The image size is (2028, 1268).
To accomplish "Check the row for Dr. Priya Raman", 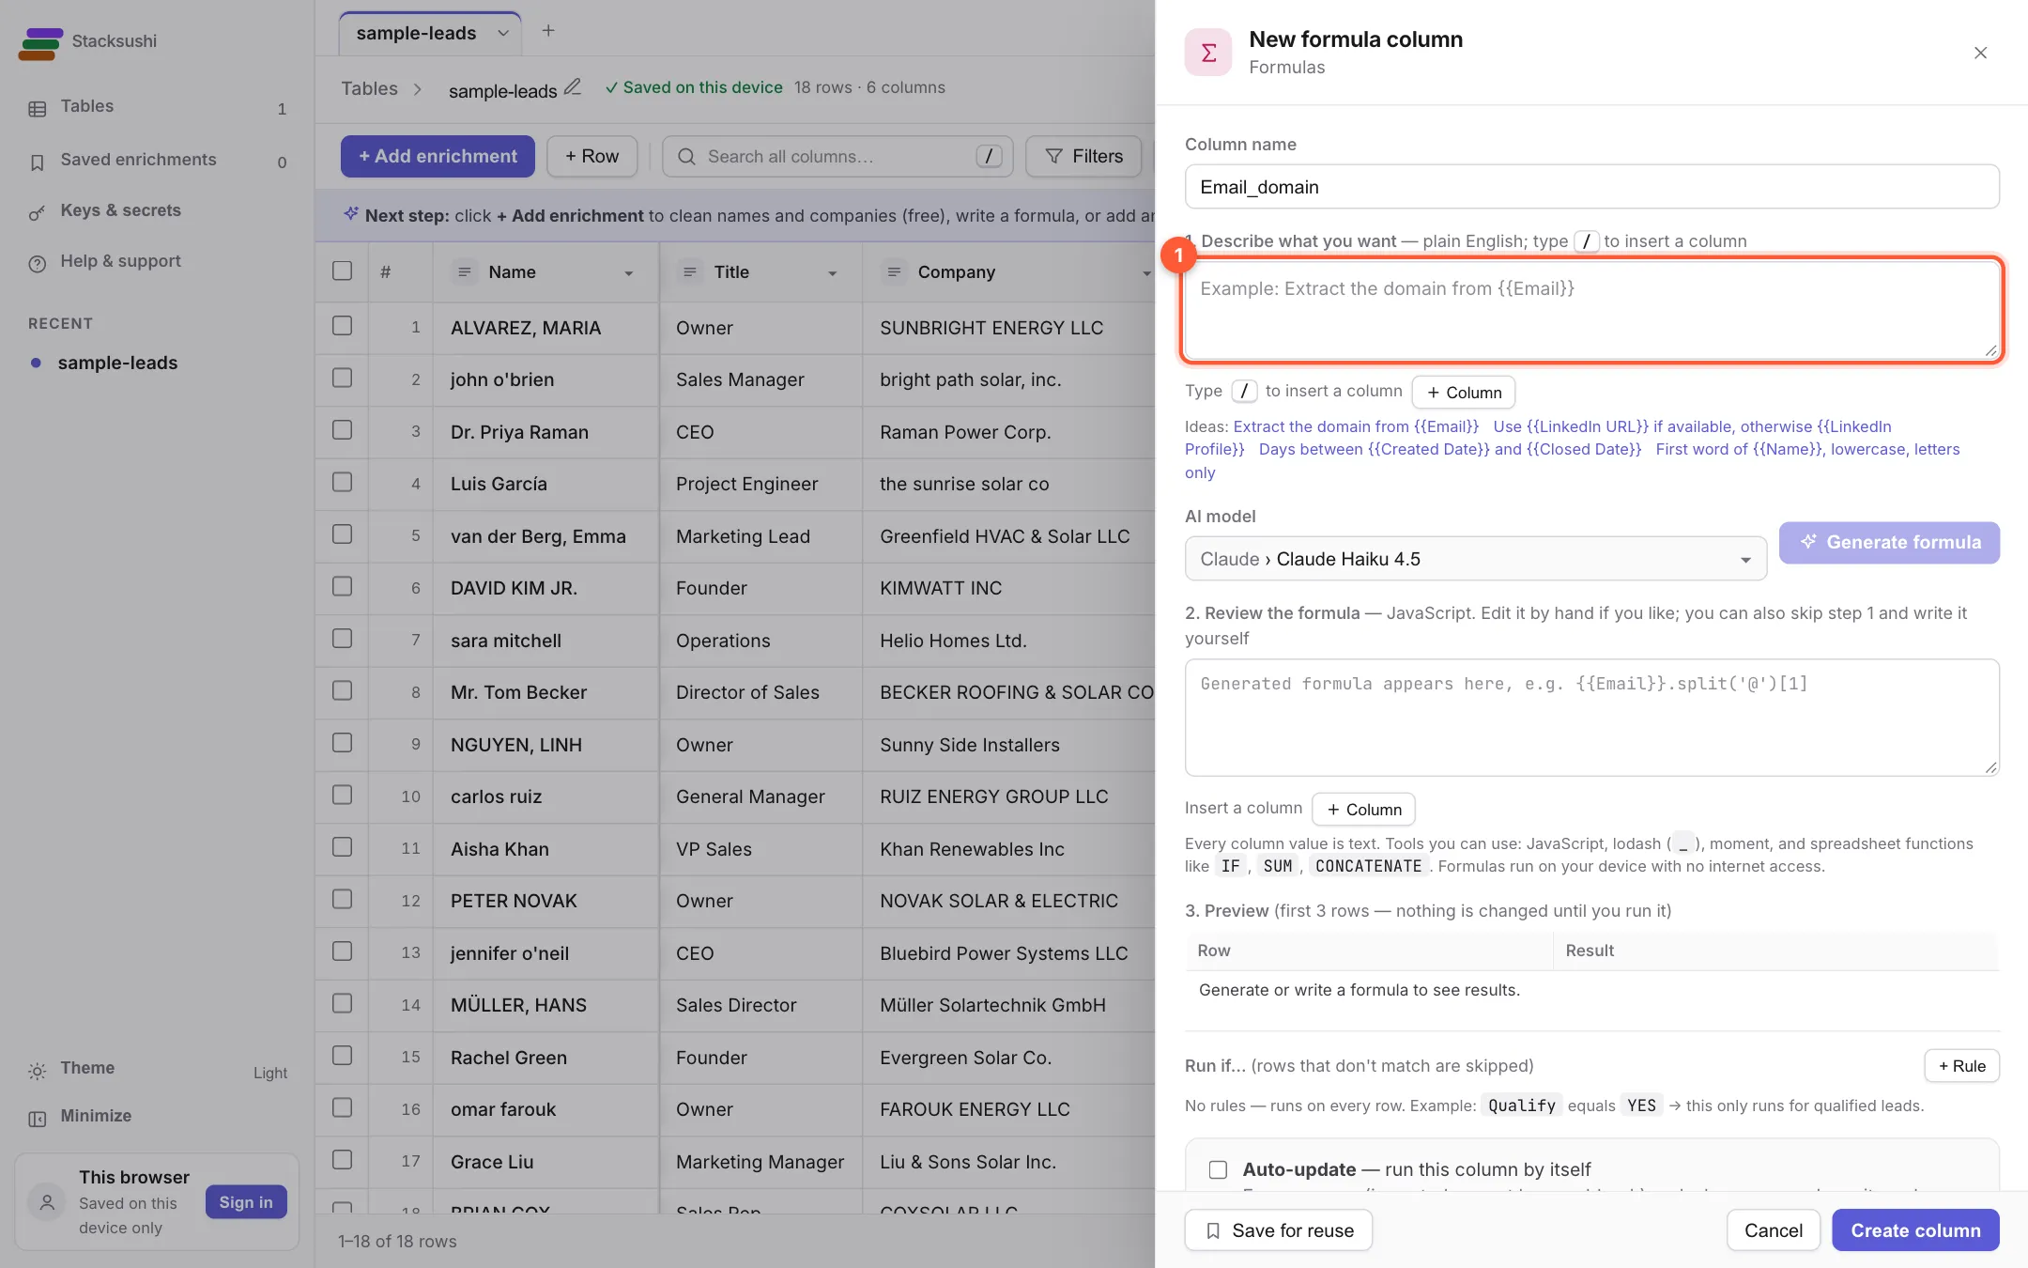I will coord(343,430).
